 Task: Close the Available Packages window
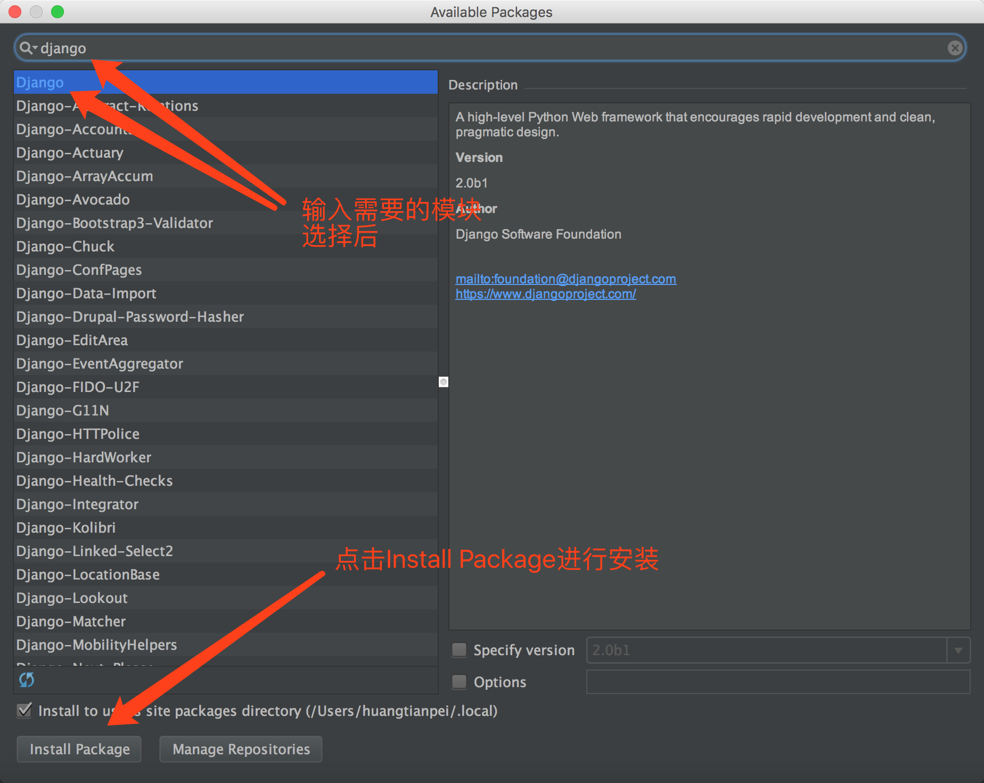(15, 12)
